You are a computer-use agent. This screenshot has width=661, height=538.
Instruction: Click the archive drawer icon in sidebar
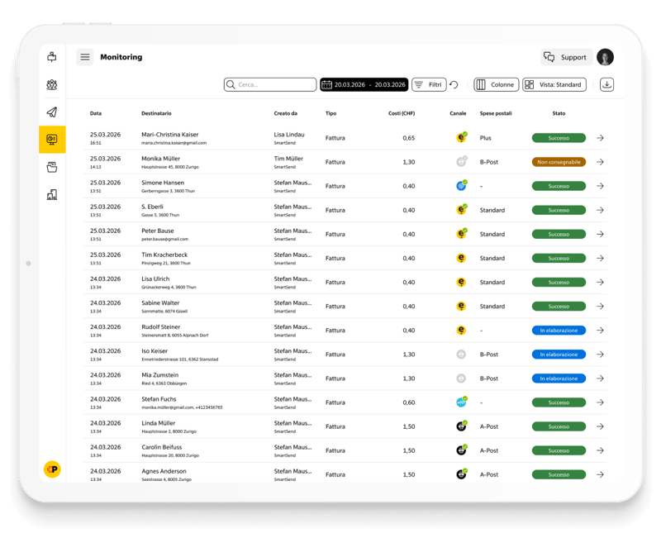coord(51,164)
